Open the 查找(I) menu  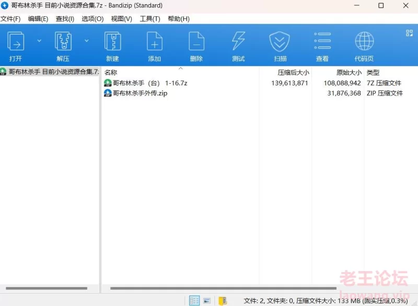(x=65, y=19)
